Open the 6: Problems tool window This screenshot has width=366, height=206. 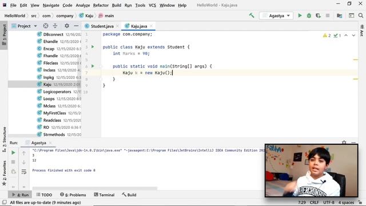tap(73, 195)
